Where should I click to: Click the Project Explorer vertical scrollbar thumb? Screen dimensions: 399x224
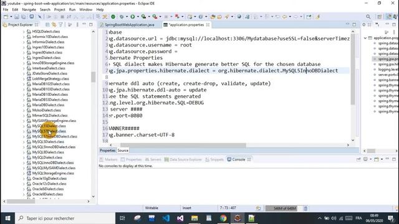[x=93, y=77]
